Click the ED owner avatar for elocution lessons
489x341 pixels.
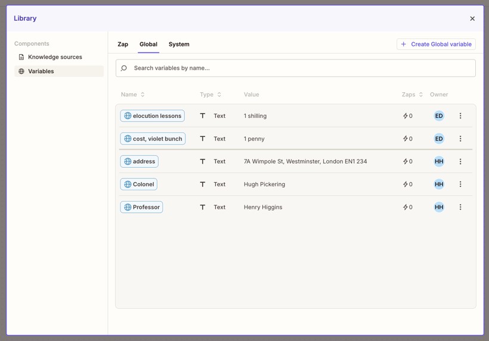pos(439,115)
